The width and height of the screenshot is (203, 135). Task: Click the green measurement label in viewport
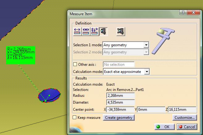click(21, 54)
